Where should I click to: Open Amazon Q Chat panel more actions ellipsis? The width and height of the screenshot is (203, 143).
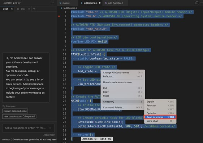[53, 3]
